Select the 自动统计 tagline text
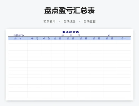 (x=69, y=22)
